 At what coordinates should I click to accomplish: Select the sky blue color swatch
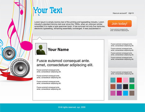coord(126,93)
